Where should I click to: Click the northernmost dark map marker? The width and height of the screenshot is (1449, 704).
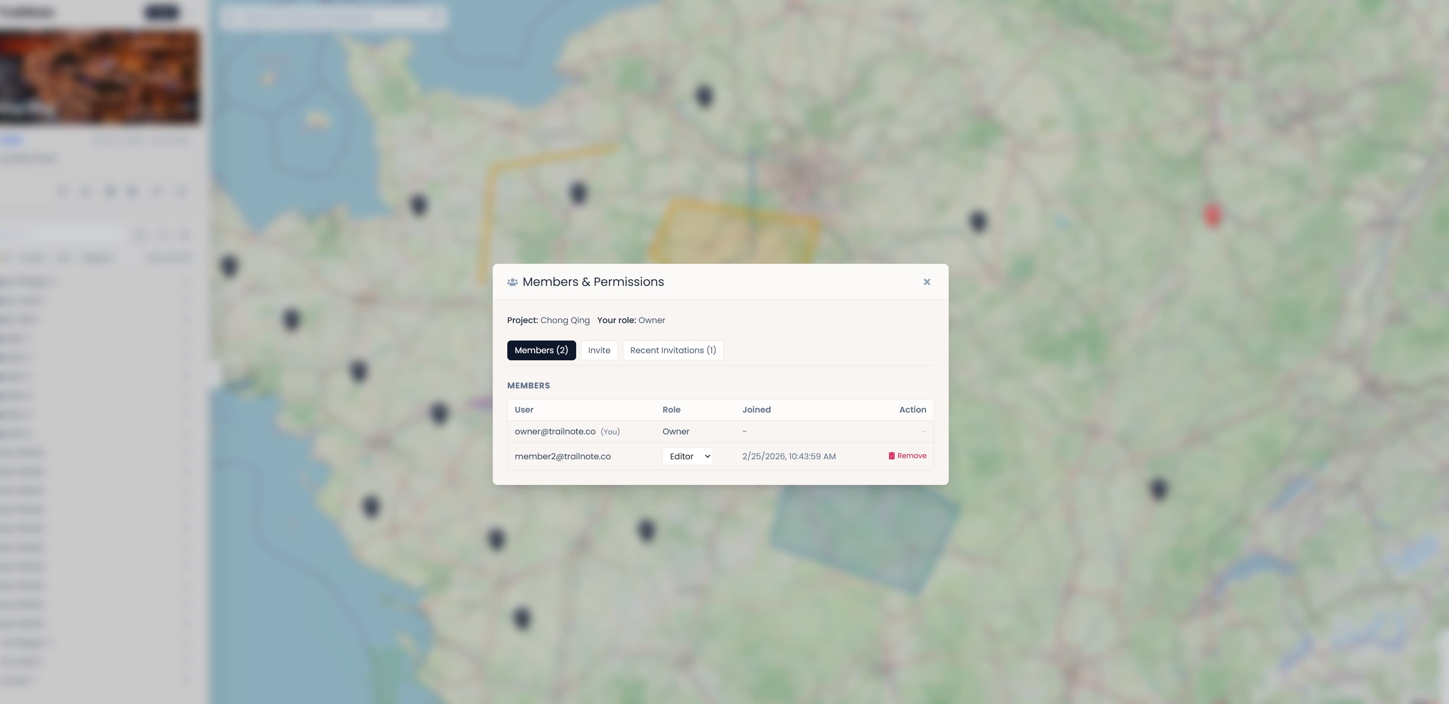[704, 95]
